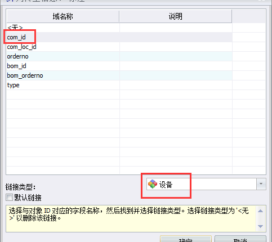Screen dimensions: 272x242
Task: Click the 确定 button
Action: tap(186, 239)
